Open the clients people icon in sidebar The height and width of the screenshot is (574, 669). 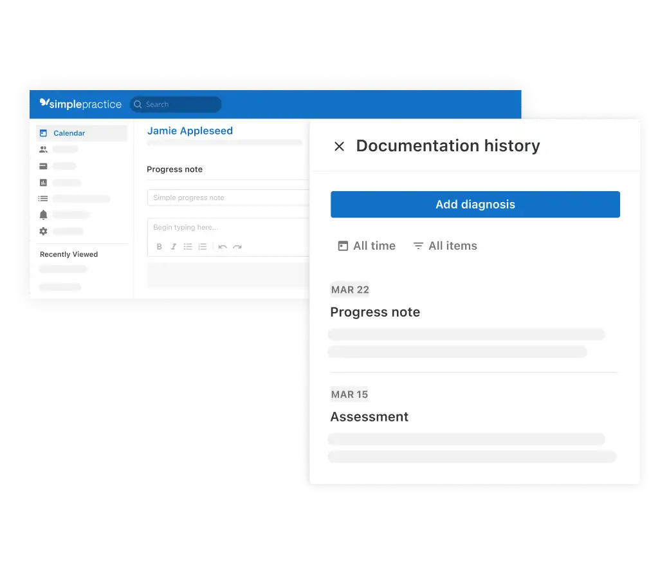point(43,149)
